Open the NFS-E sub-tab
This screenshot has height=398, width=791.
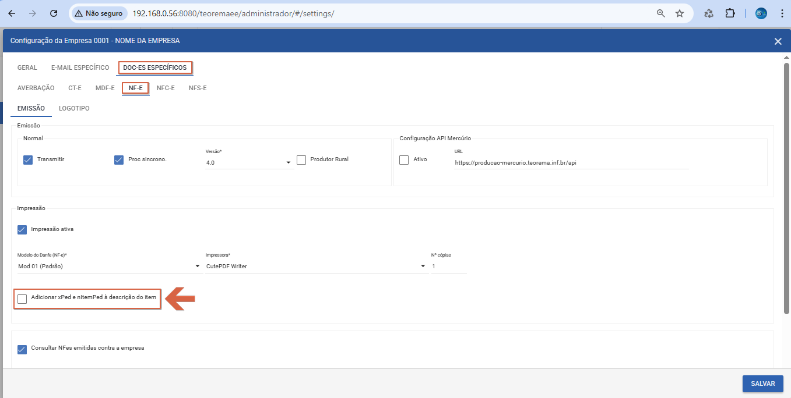point(198,88)
